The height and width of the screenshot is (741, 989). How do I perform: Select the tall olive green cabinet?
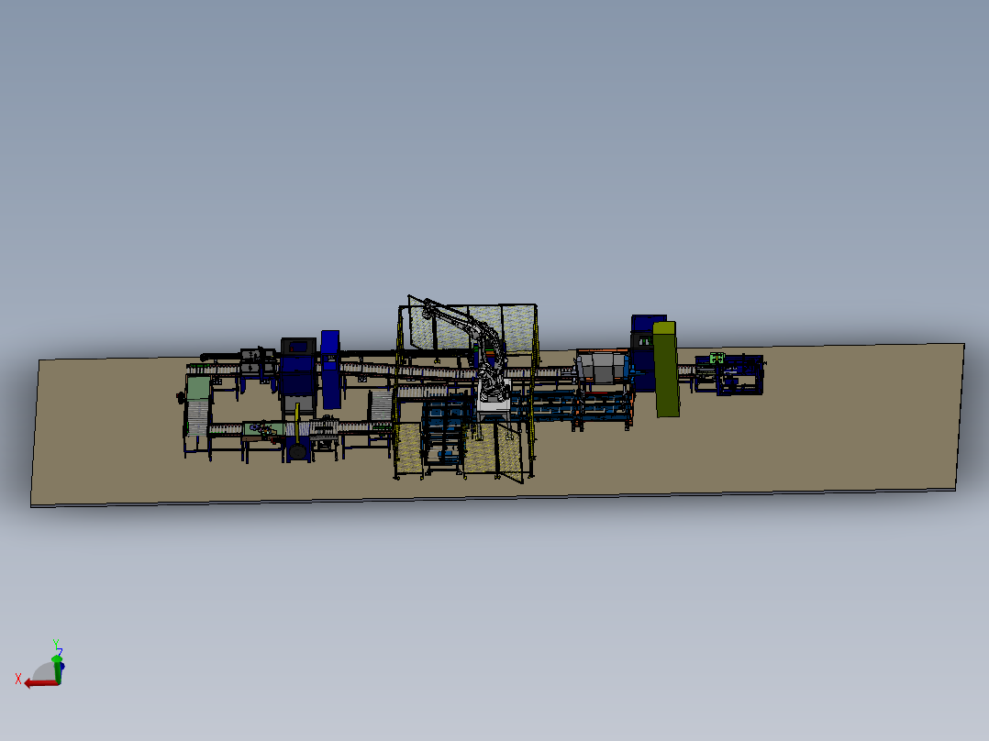[x=666, y=369]
